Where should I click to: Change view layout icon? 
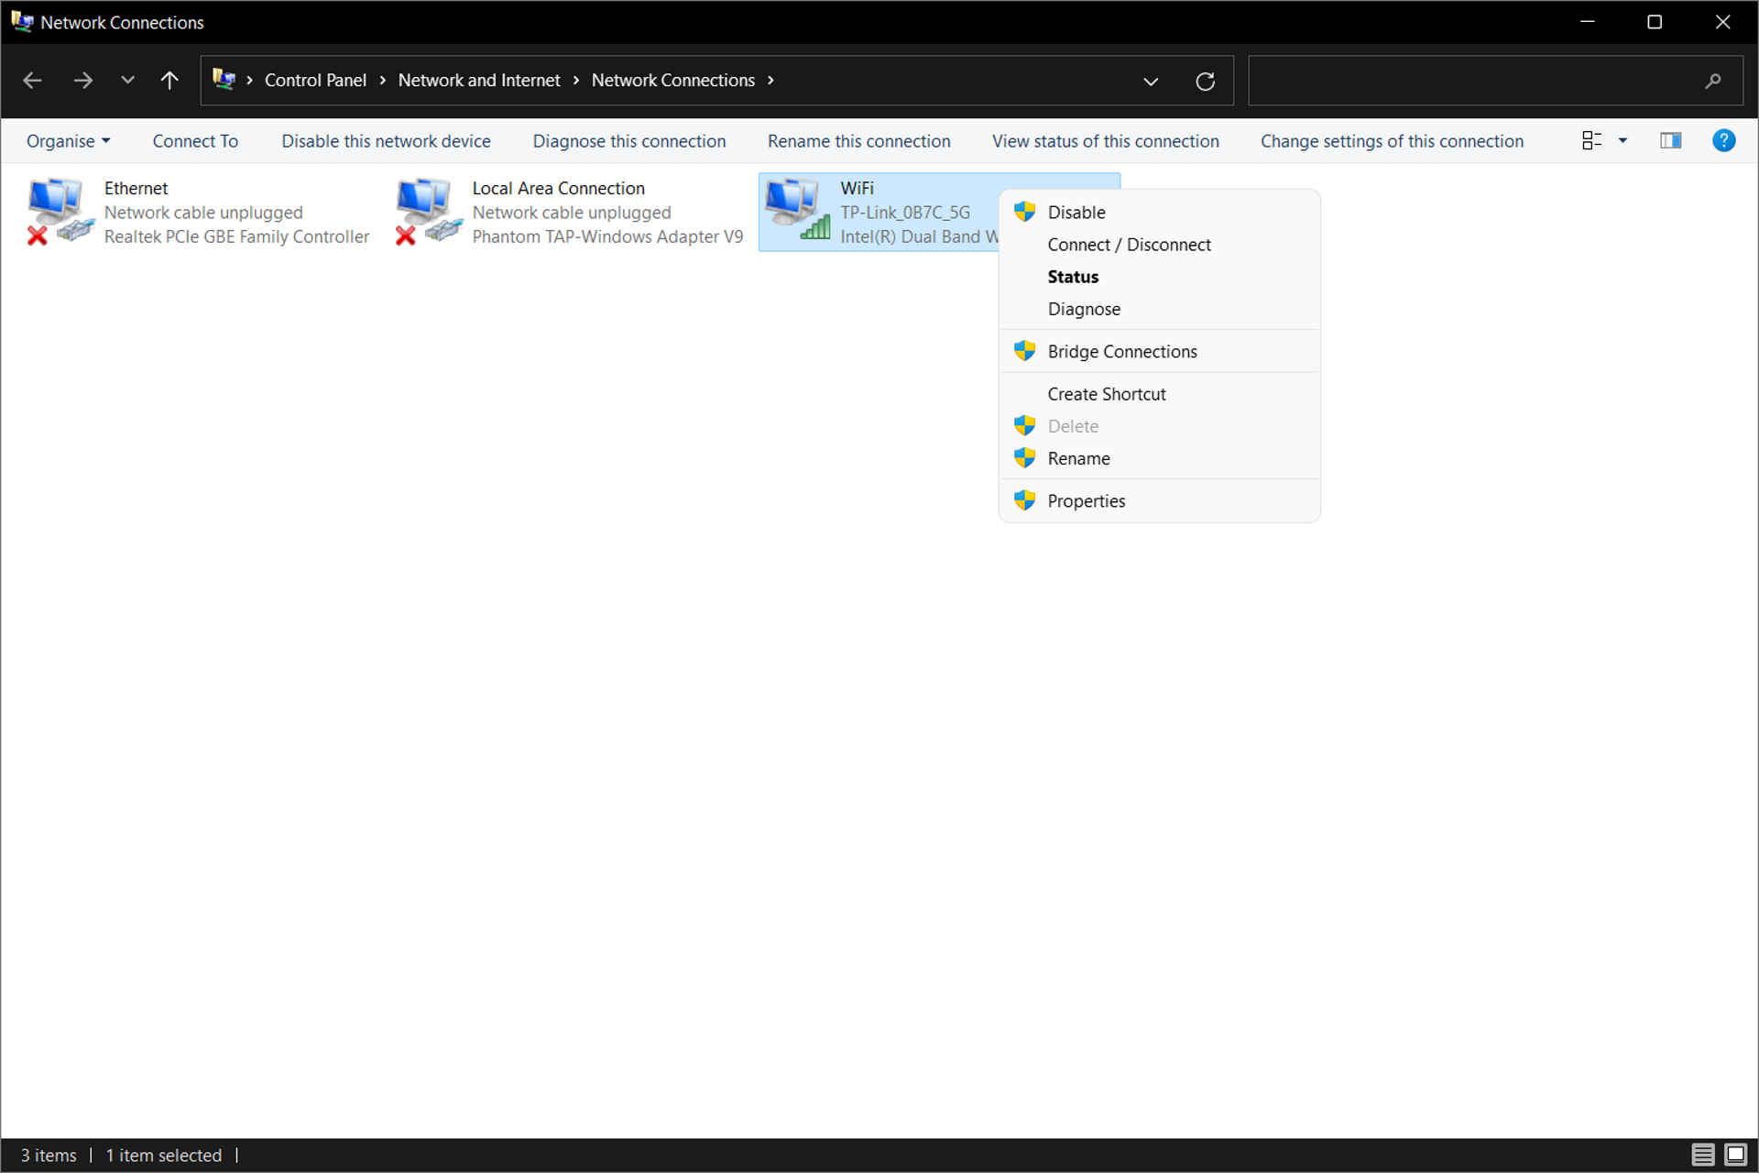tap(1591, 140)
